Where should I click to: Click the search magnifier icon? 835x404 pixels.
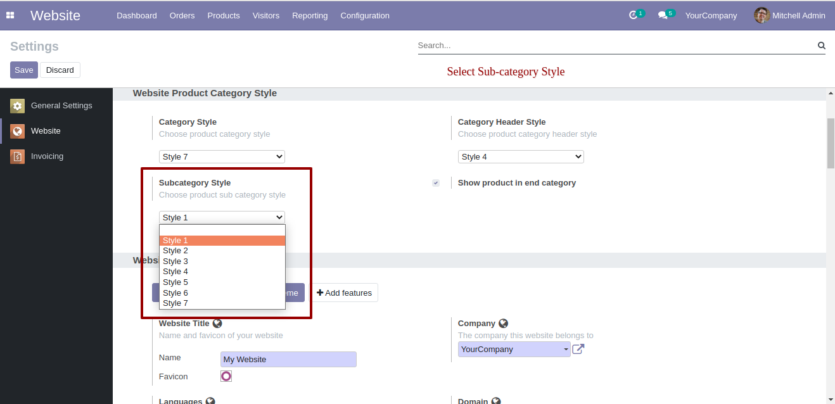821,46
